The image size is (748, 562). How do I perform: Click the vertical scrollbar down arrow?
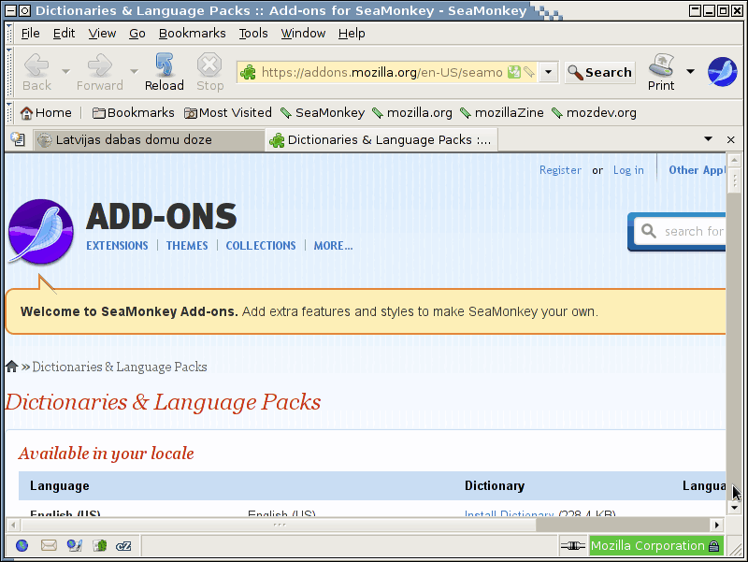[x=734, y=508]
